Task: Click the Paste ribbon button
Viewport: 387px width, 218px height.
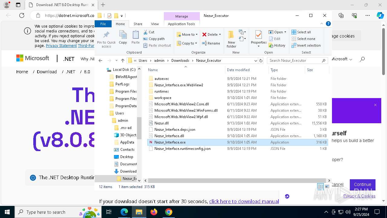Action: coord(135,38)
